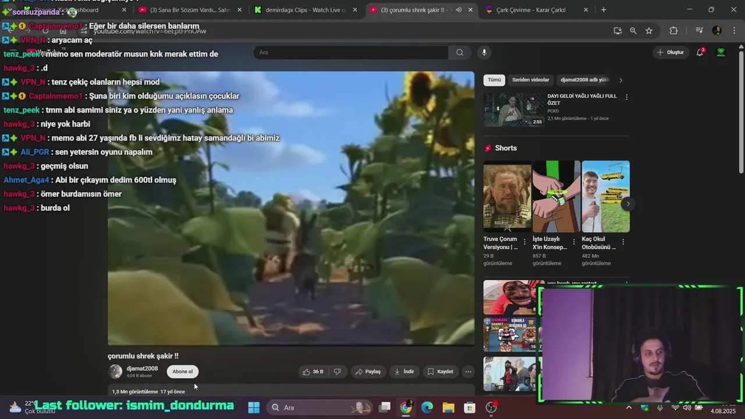
Task: Close the çorumlu shrek şakir tab
Action: (x=470, y=10)
